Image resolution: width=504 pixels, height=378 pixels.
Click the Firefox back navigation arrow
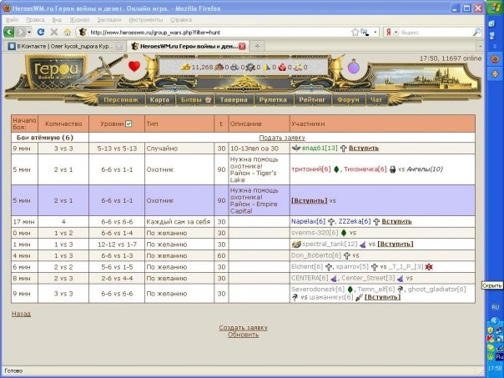(x=11, y=32)
